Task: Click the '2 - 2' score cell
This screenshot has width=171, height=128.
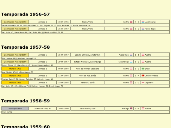Action: [x=137, y=82]
